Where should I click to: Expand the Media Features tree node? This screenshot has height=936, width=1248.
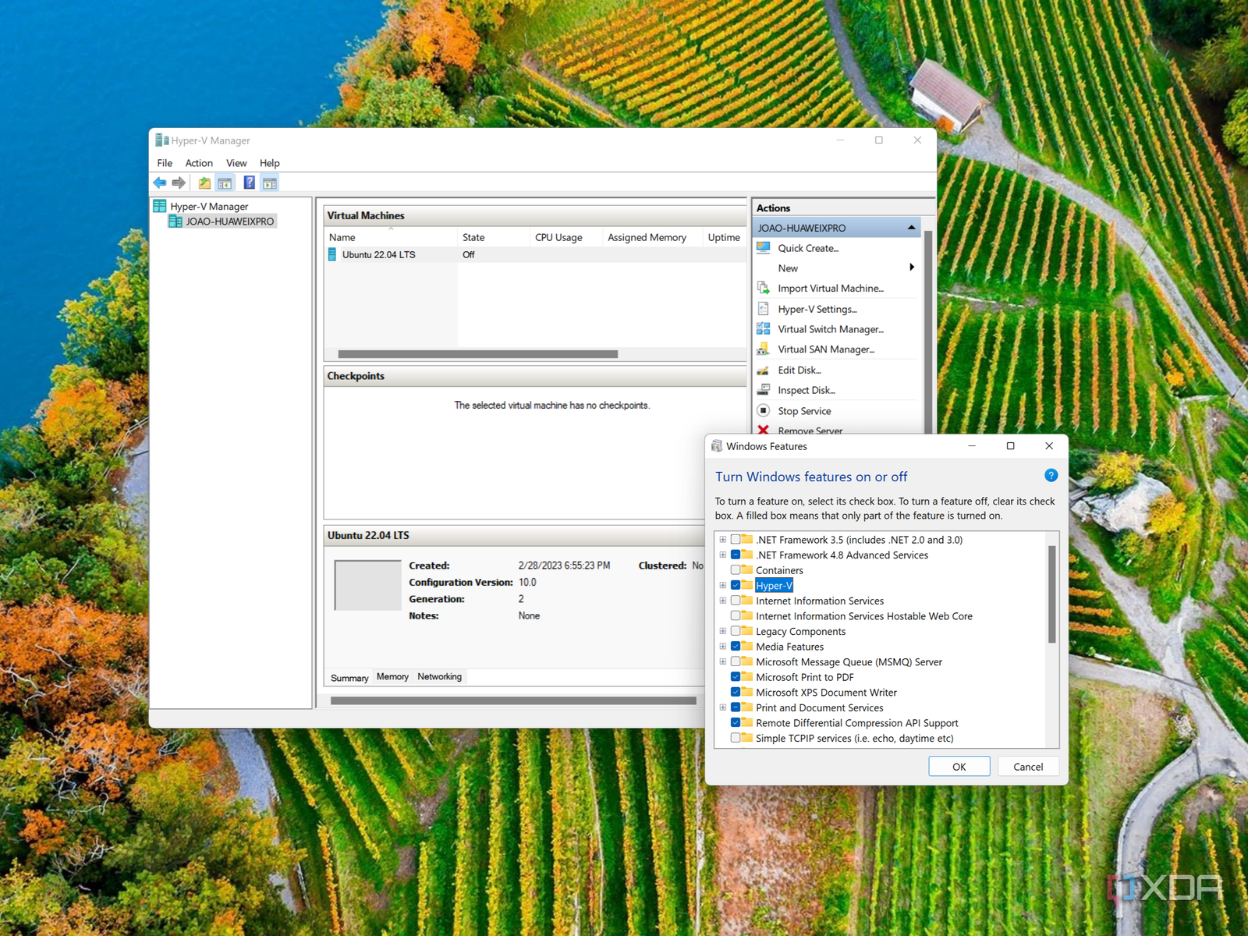click(723, 647)
